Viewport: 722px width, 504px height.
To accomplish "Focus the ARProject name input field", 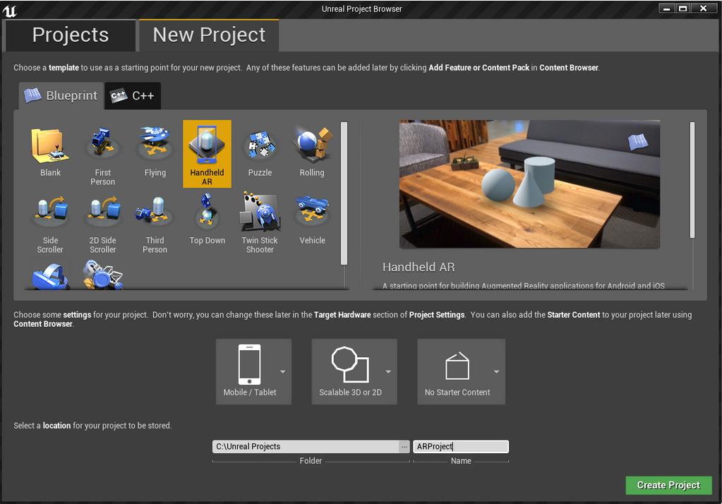I will coord(460,447).
